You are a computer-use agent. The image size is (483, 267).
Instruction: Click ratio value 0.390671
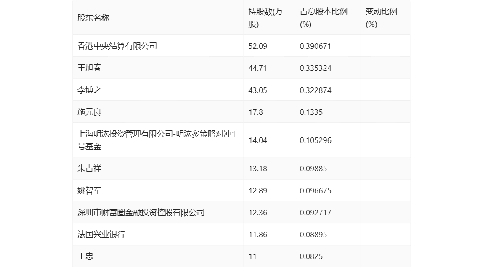[x=316, y=46]
